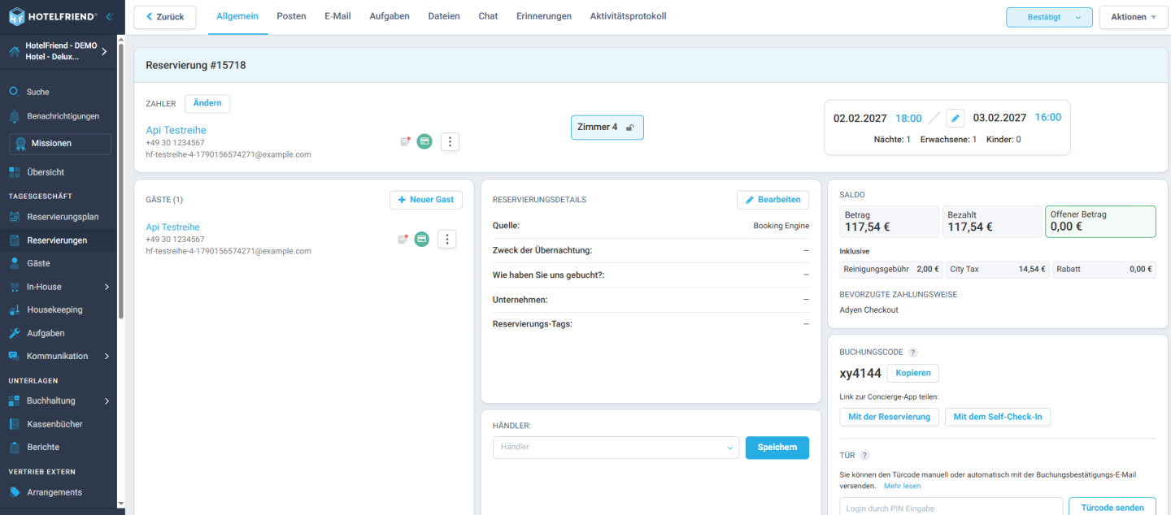Open Berichte clipboard icon
The image size is (1171, 515).
pyautogui.click(x=14, y=447)
